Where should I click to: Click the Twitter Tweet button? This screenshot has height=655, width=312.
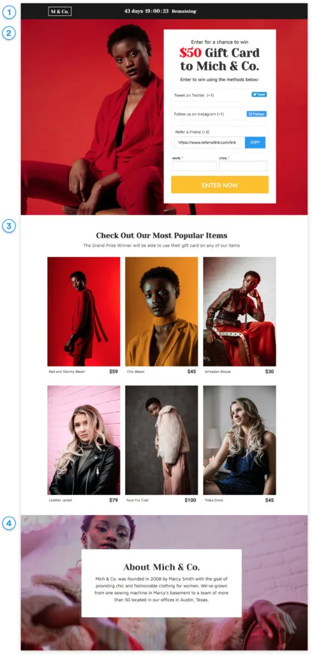click(258, 95)
